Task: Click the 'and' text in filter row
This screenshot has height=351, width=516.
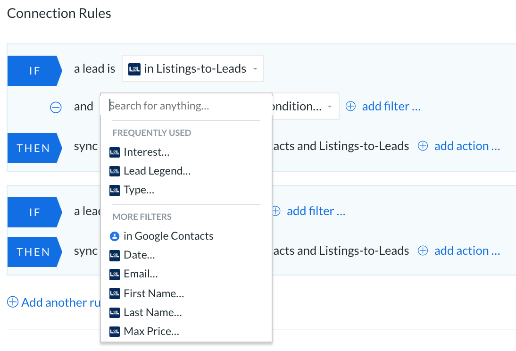Action: pyautogui.click(x=83, y=107)
